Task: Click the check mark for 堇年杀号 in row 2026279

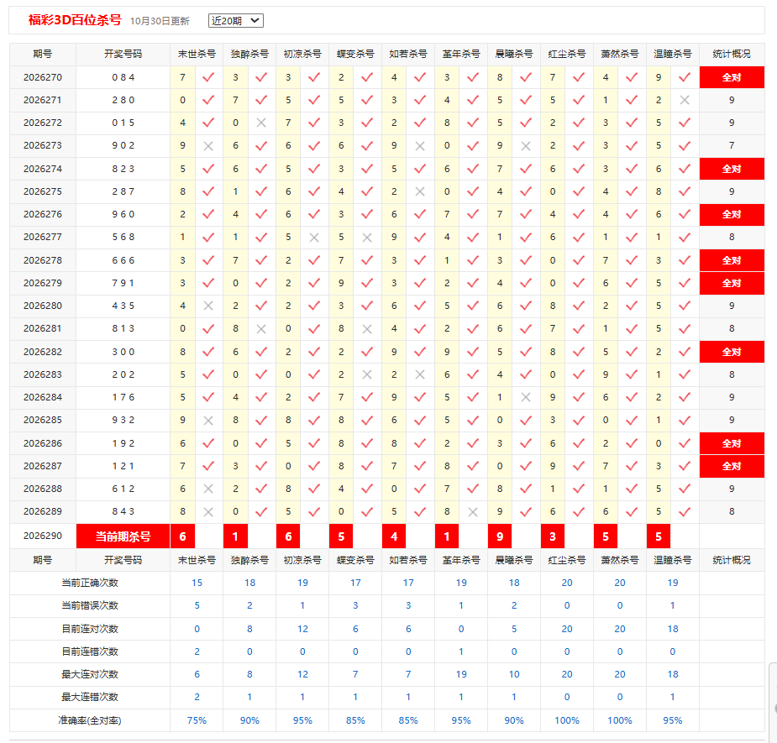Action: [x=473, y=283]
